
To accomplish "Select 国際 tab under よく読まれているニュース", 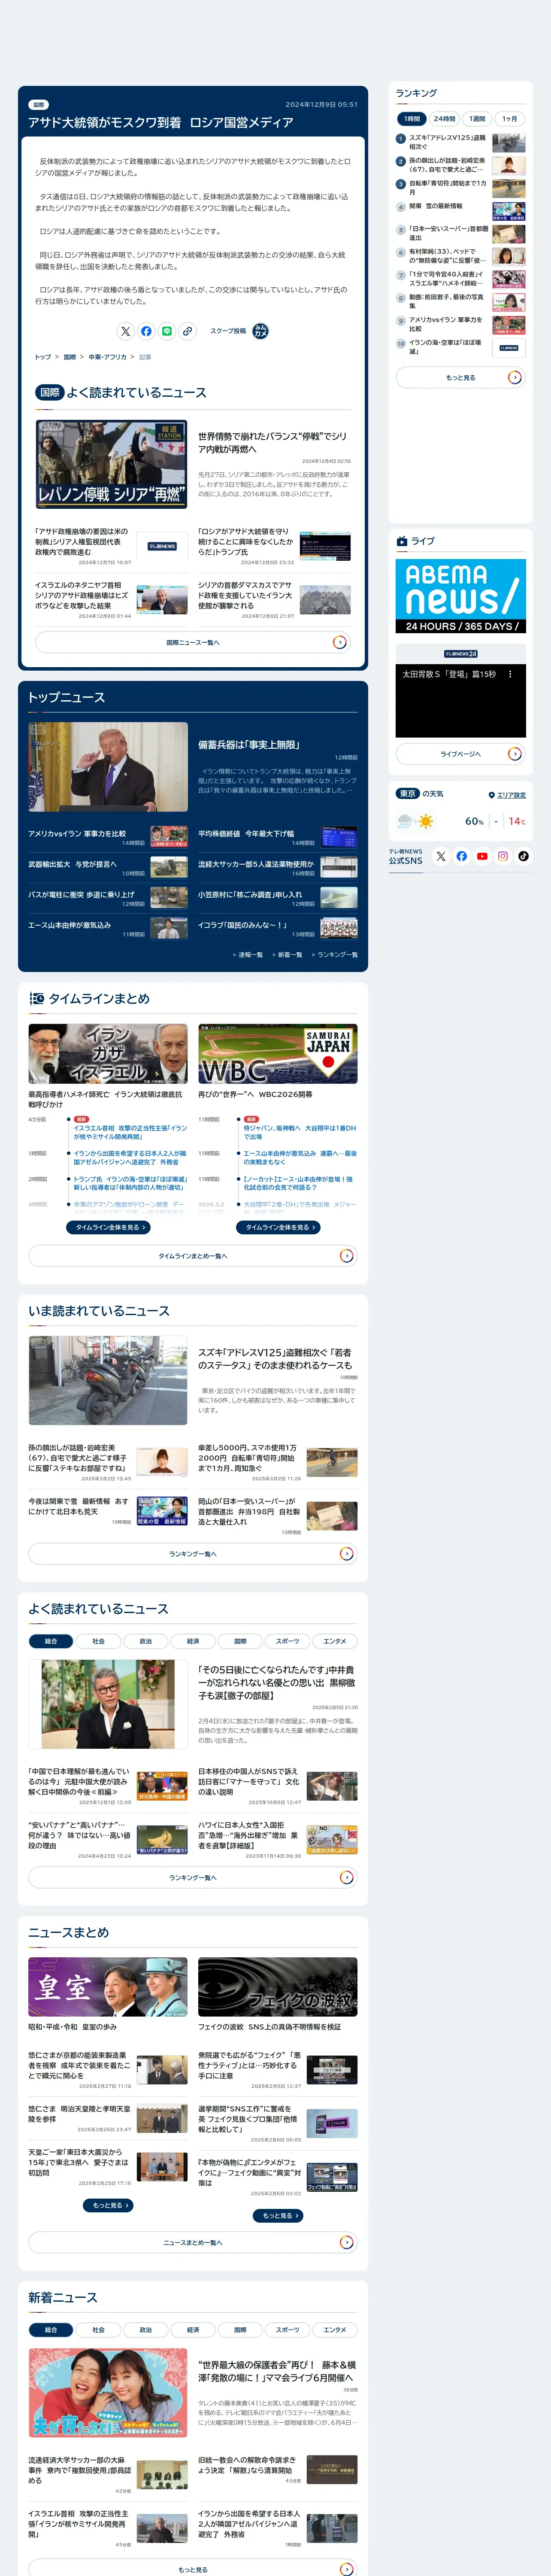I will (x=240, y=1641).
